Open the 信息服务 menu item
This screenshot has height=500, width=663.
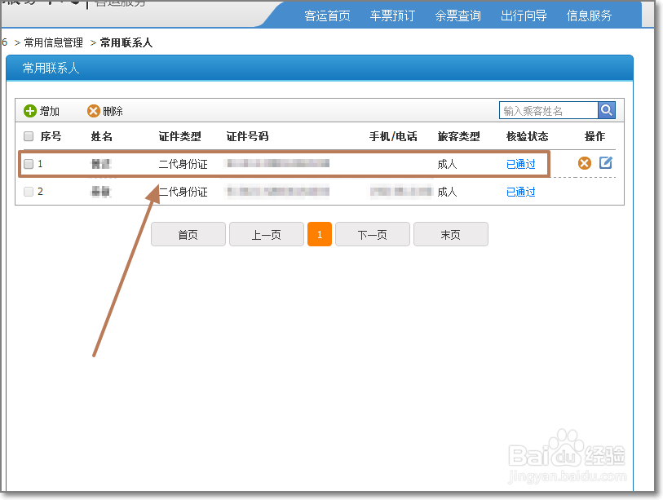(588, 15)
